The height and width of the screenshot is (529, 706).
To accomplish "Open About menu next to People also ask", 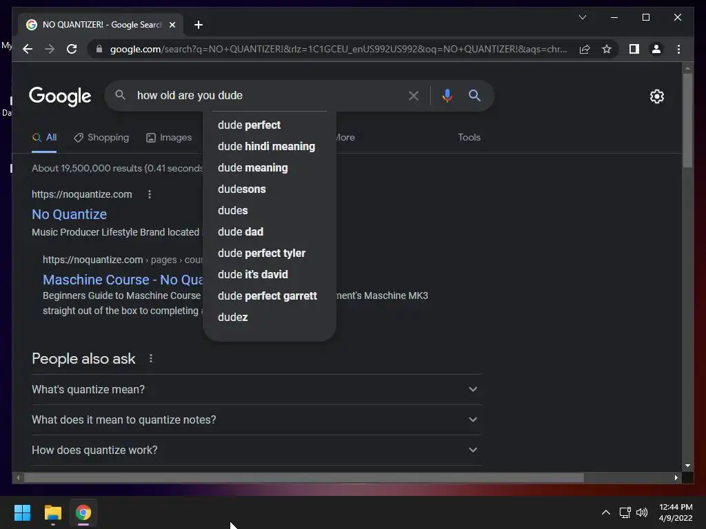I will coord(151,358).
